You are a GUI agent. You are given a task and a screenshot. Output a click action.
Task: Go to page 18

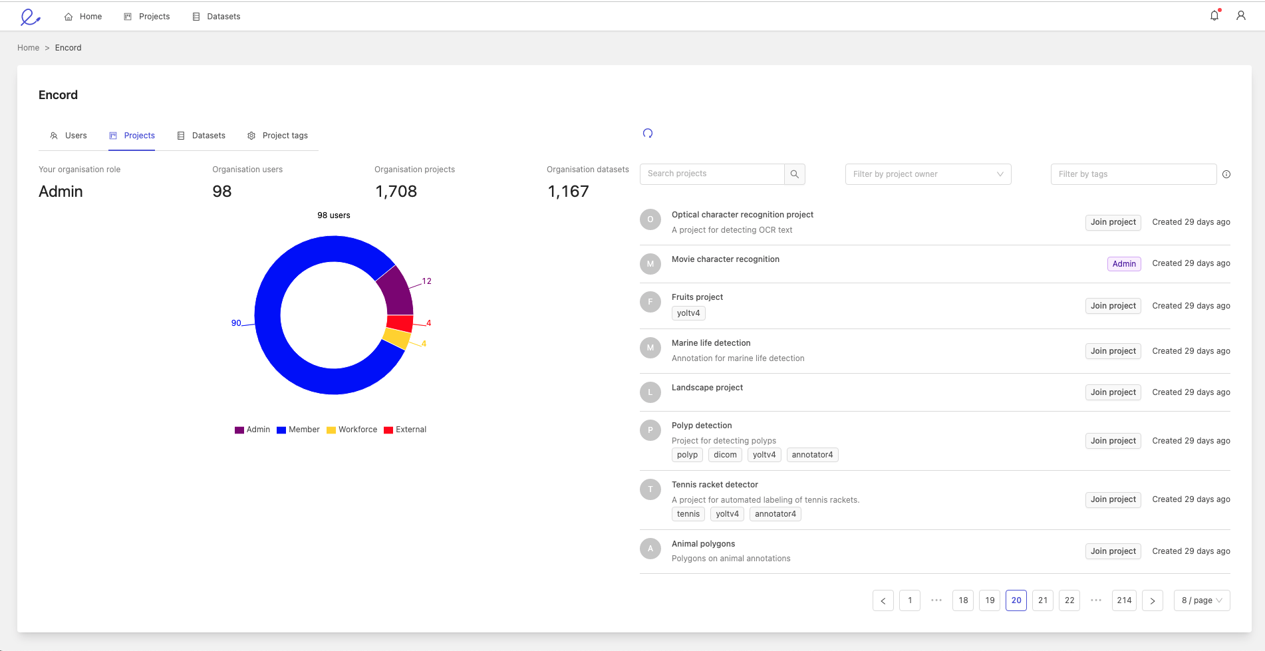click(x=963, y=600)
